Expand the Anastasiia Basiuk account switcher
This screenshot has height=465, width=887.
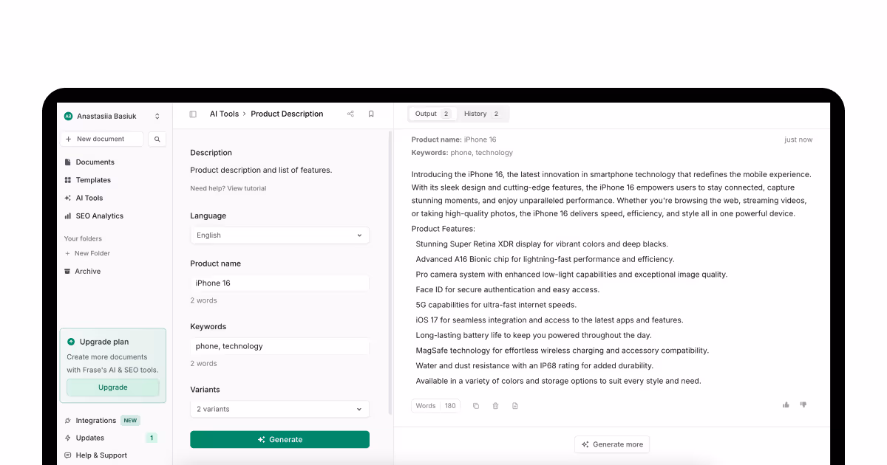(157, 117)
